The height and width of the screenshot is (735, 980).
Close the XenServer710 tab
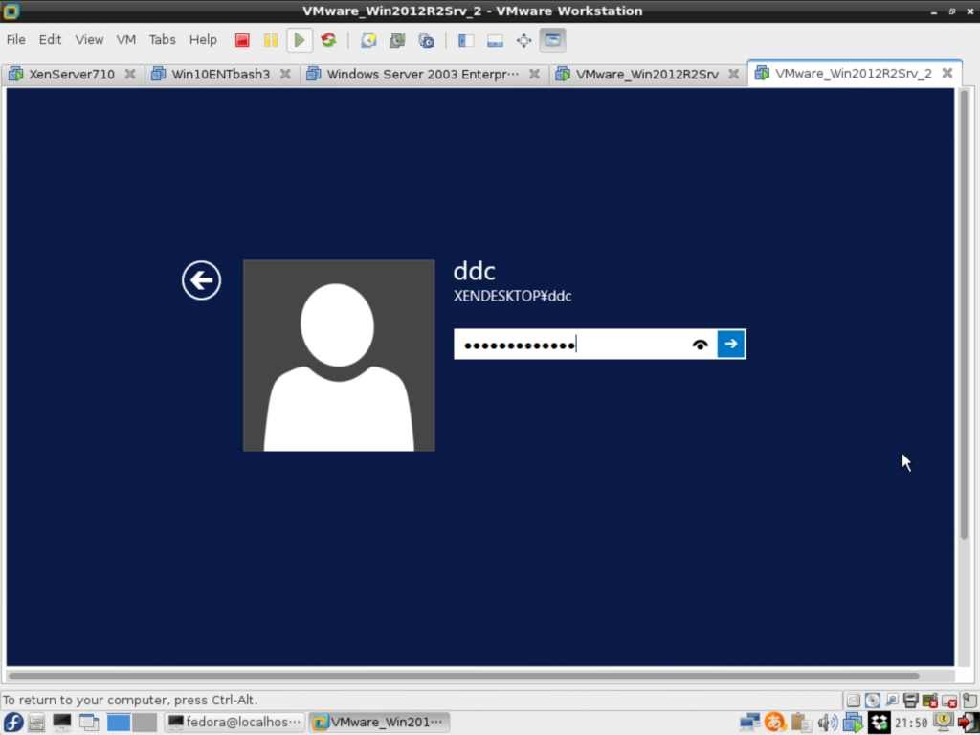pyautogui.click(x=130, y=74)
